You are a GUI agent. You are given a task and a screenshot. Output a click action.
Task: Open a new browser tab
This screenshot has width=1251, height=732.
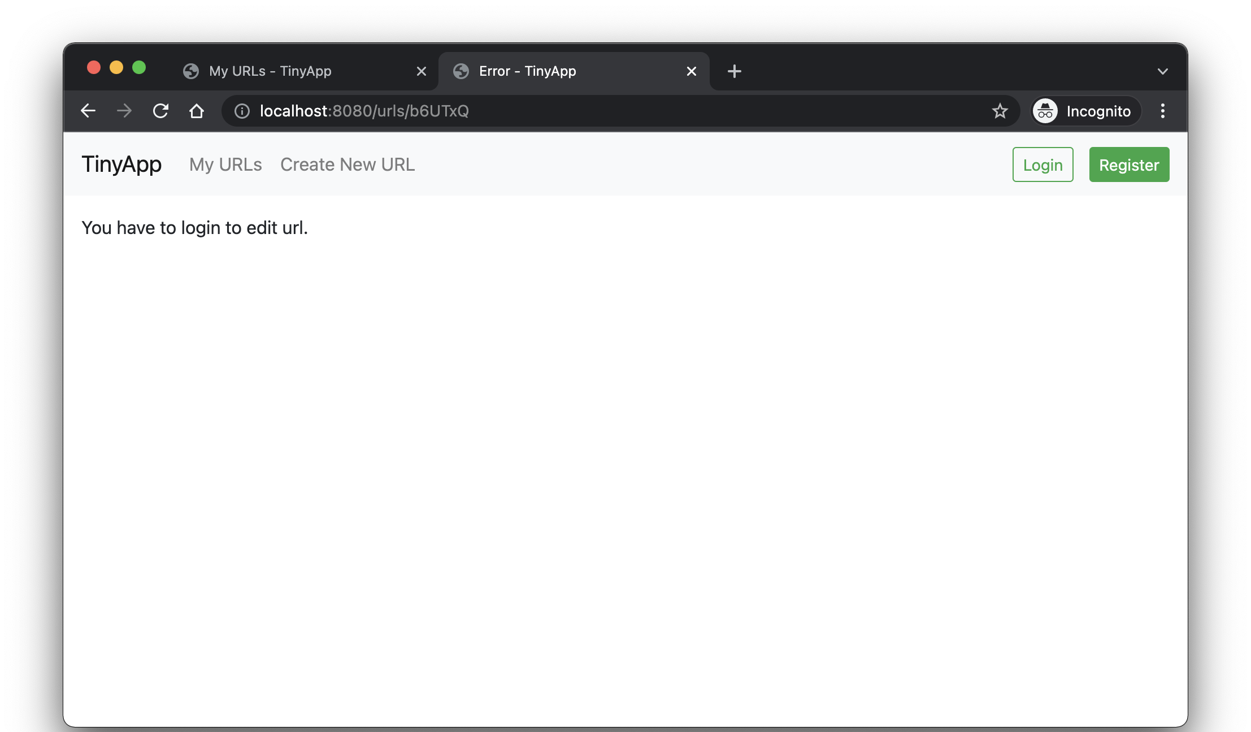[x=734, y=71]
